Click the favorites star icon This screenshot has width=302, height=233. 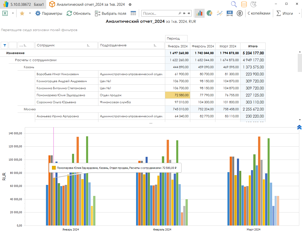tap(22, 13)
